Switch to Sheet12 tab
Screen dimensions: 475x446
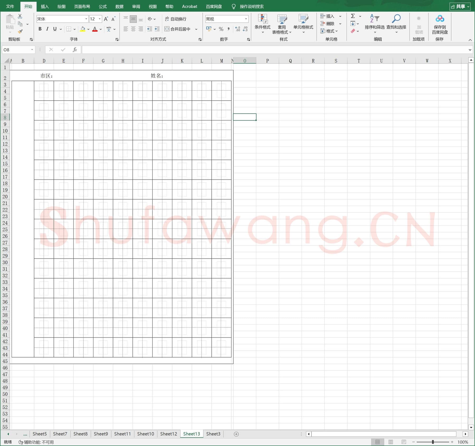[x=168, y=434]
